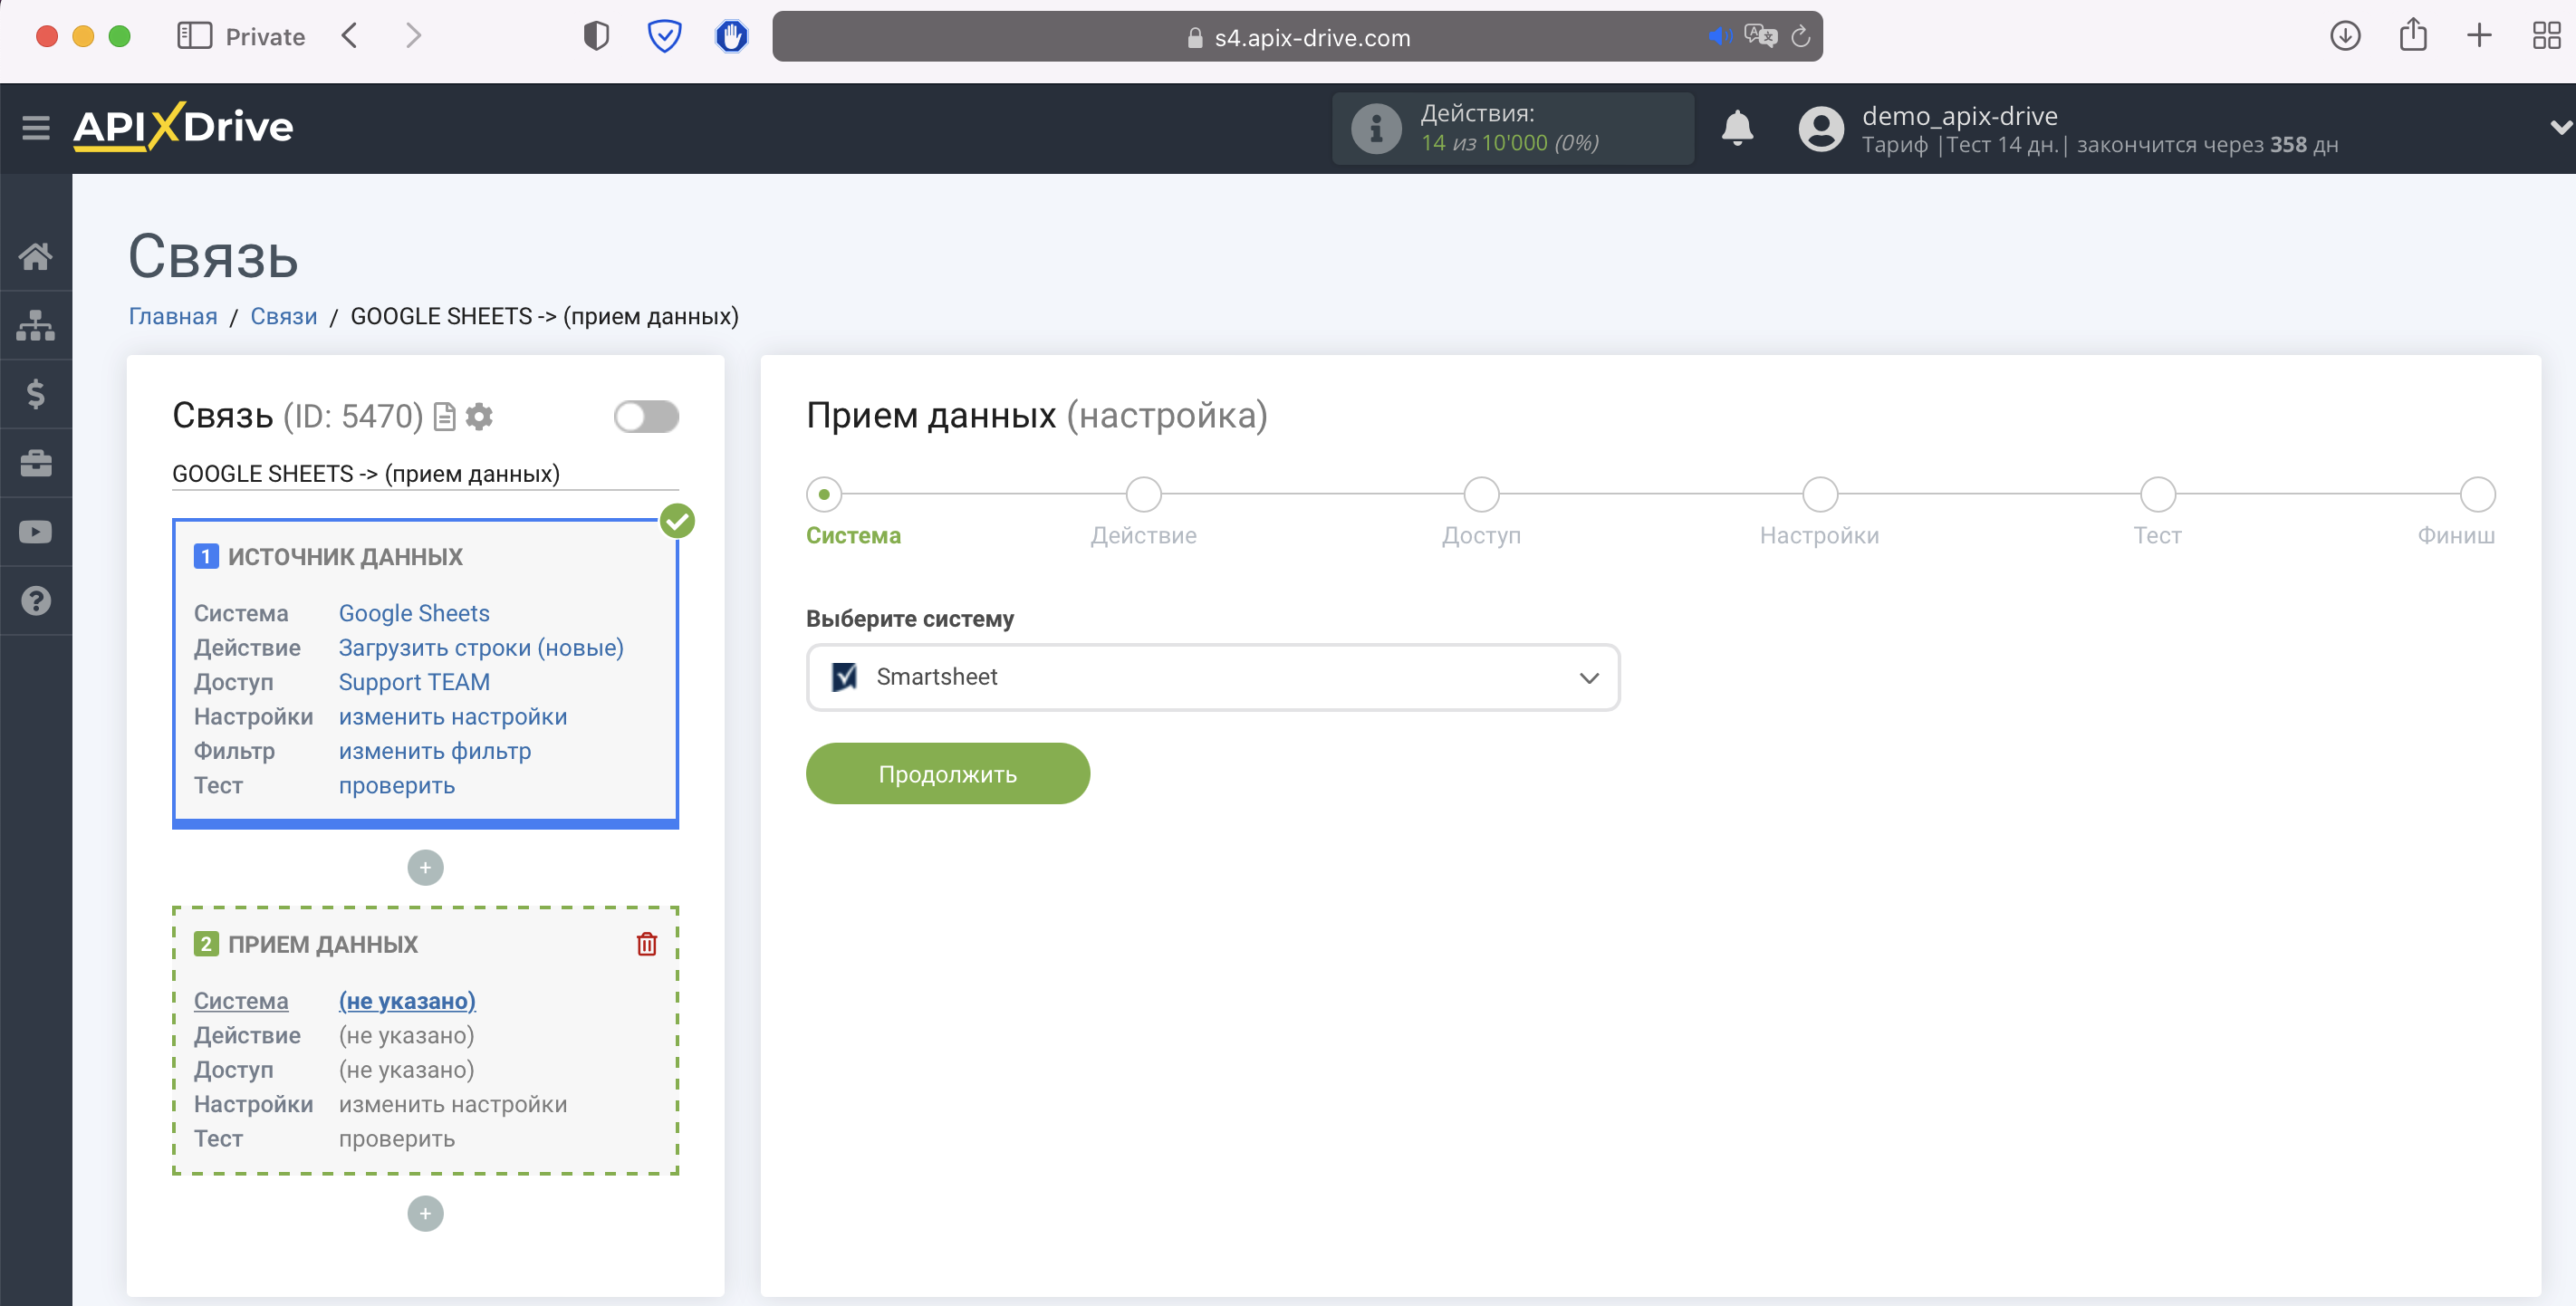
Task: Go forward in browser history
Action: [413, 37]
